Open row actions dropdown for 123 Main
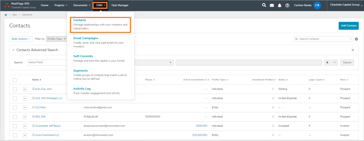The image size is (364, 141). click(x=25, y=108)
